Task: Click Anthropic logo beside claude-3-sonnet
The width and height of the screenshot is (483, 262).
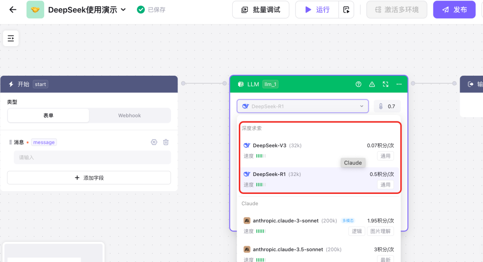Action: pos(247,221)
